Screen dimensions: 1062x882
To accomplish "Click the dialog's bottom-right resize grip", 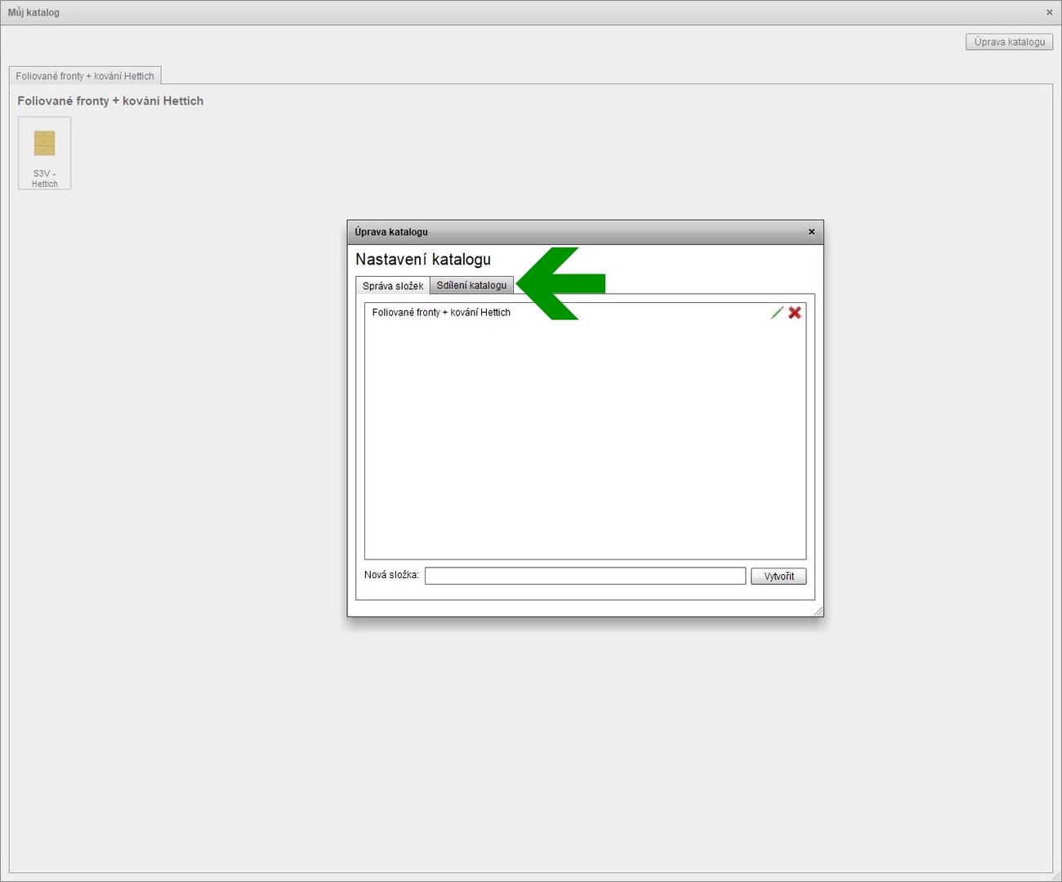I will [x=819, y=612].
